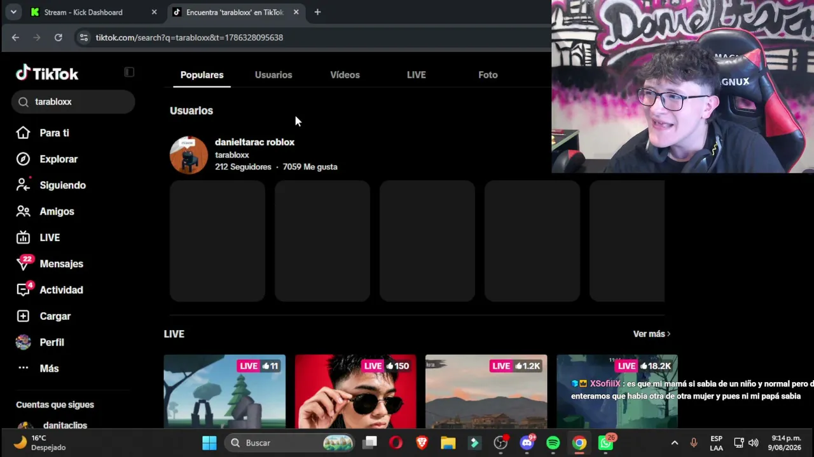
Task: Open the green Filmora-style taskbar app
Action: (x=474, y=443)
